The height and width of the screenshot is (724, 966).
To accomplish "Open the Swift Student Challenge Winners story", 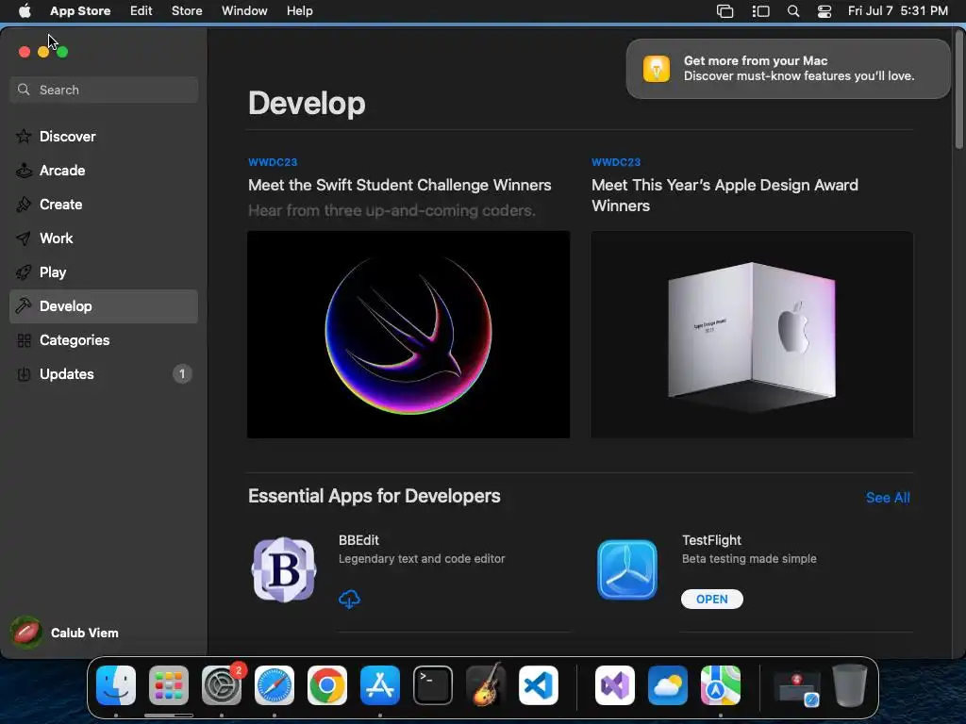I will (x=400, y=186).
